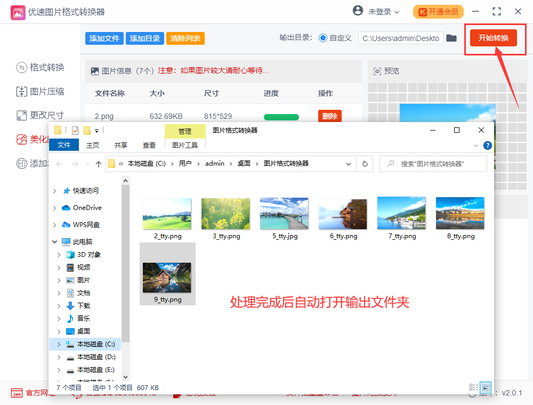The image size is (533, 405).
Task: Clear the list with 清除列表
Action: (185, 38)
